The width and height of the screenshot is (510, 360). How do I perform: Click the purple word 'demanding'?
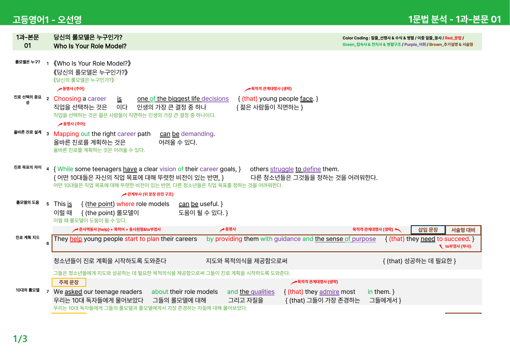[x=197, y=134]
